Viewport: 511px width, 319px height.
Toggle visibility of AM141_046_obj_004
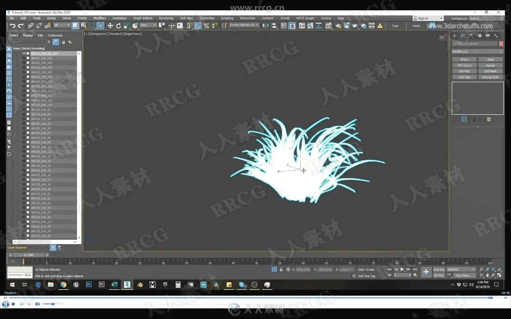point(24,53)
